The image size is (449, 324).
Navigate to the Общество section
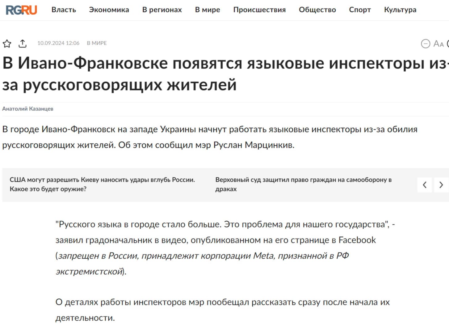point(317,10)
